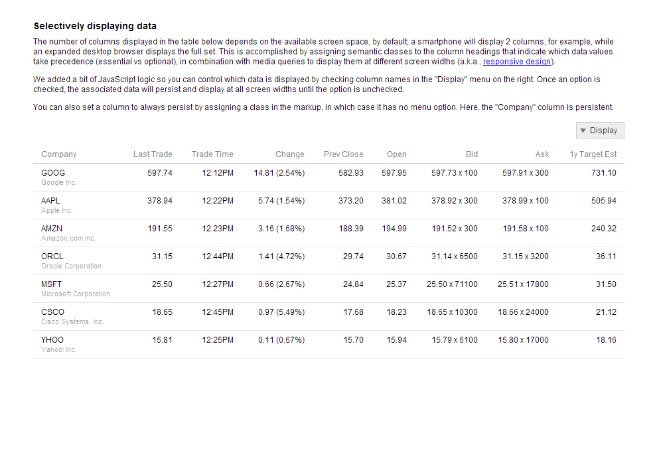
Task: Click AMZN last trade value 191.55
Action: tap(160, 229)
